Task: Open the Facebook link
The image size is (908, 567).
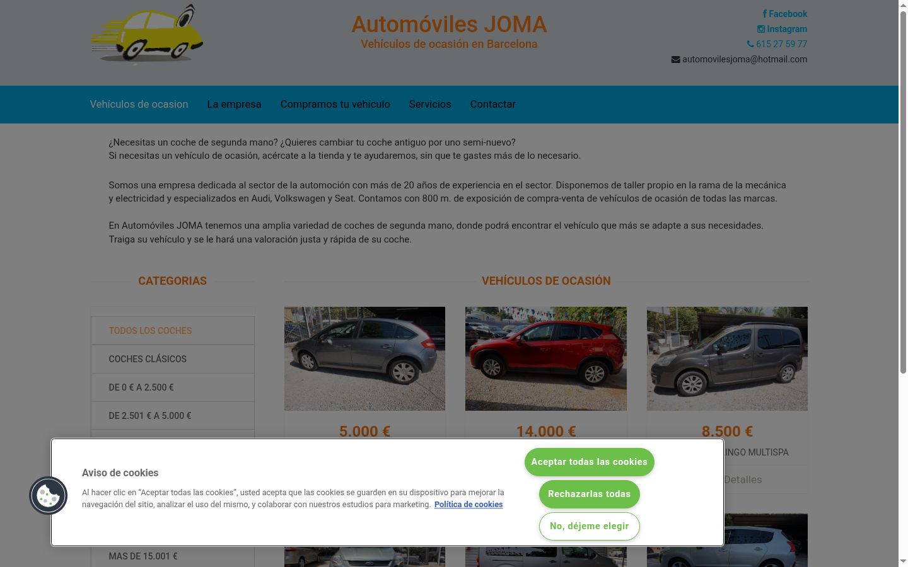Action: tap(784, 14)
